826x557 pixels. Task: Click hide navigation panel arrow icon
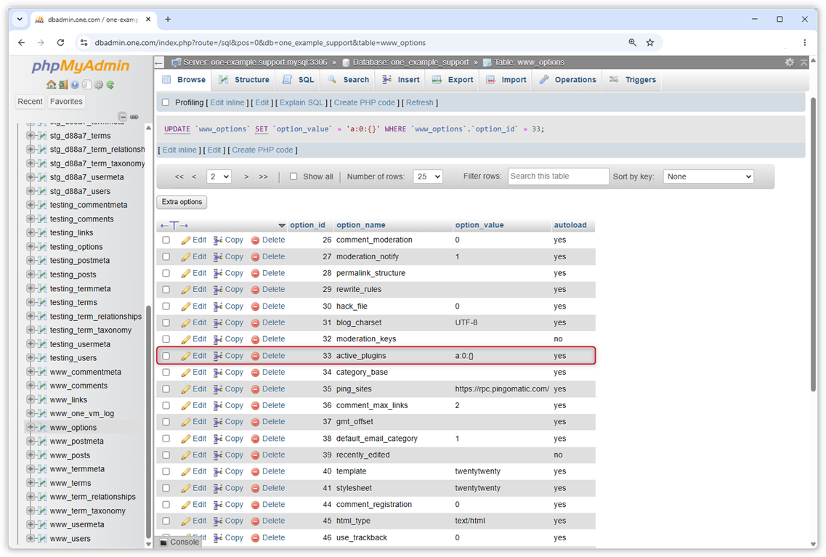point(159,62)
